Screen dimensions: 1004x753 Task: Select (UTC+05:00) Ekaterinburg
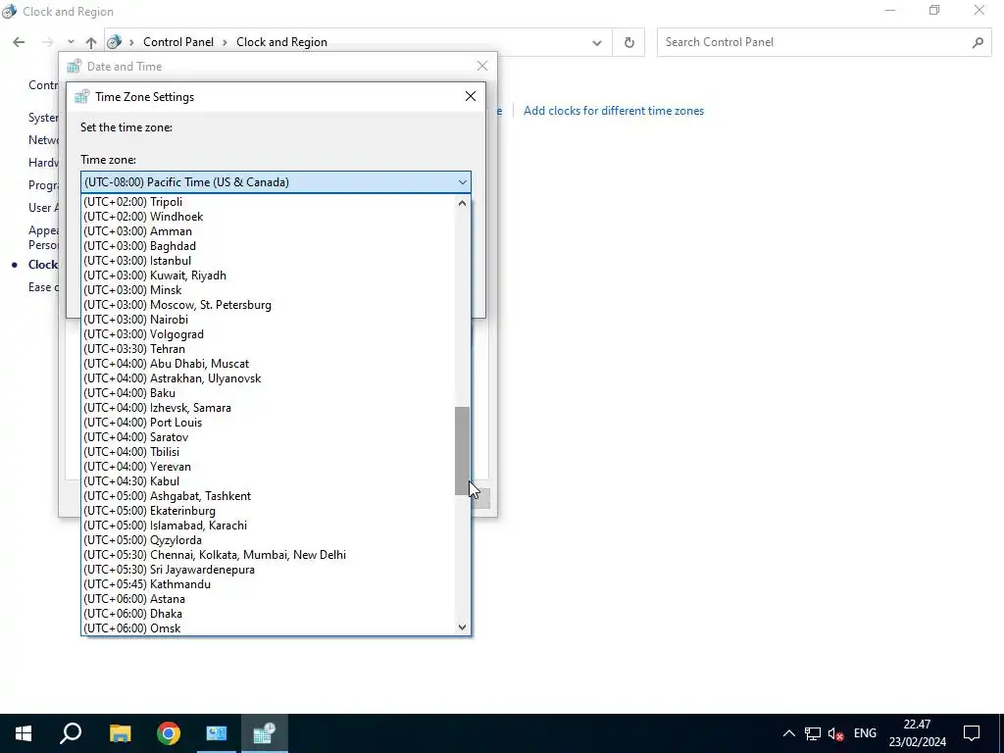click(x=268, y=511)
